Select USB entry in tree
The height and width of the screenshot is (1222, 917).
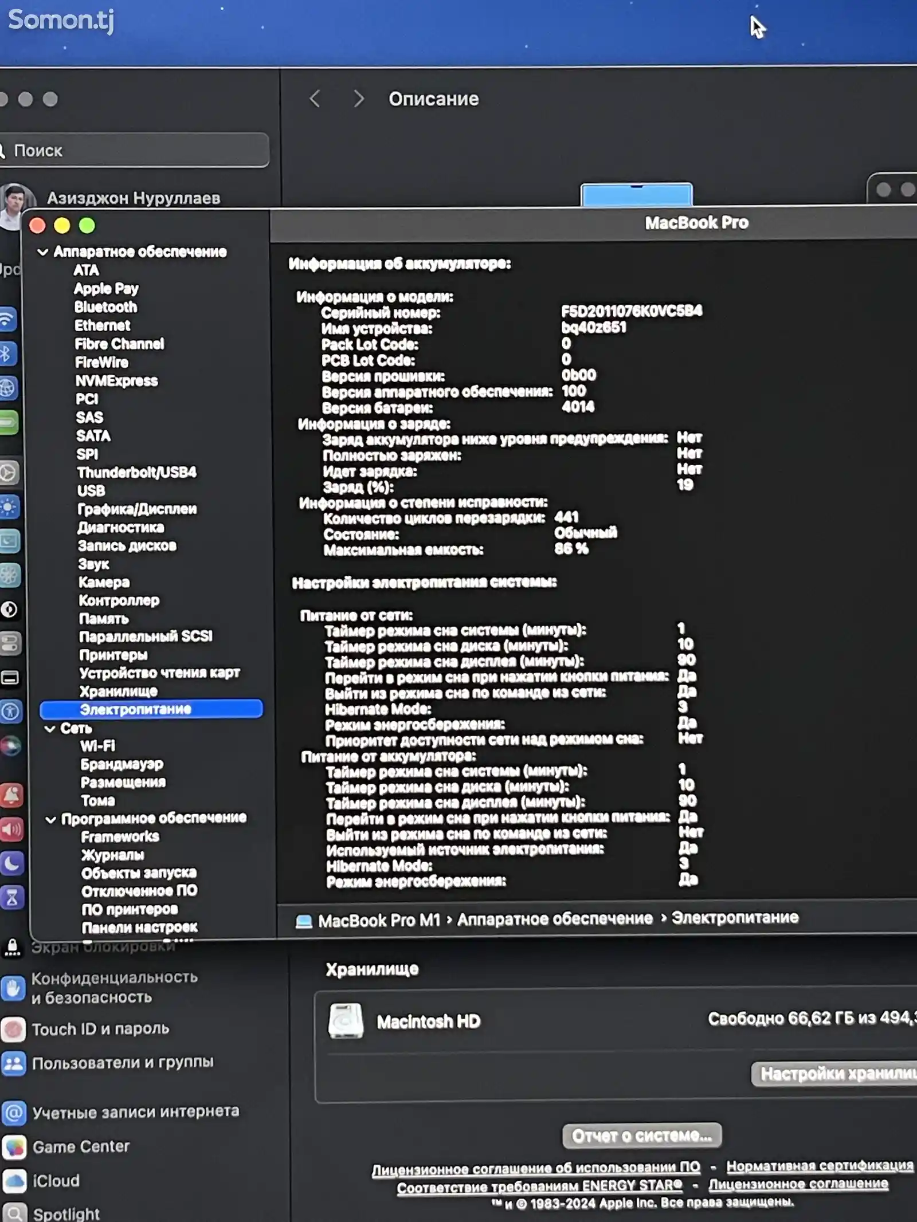point(91,491)
